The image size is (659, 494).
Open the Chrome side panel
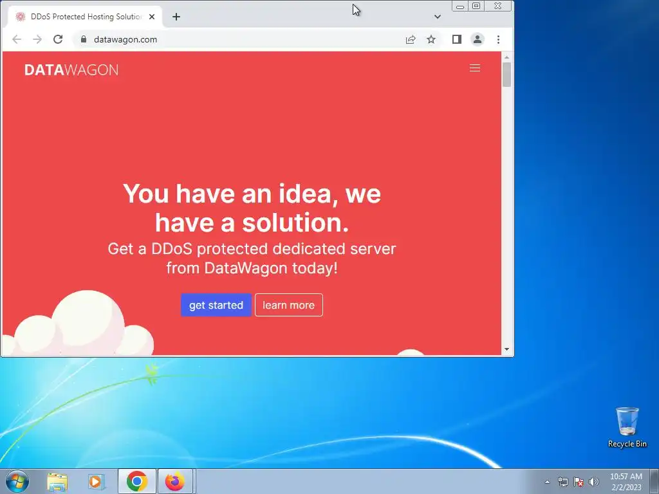coord(457,39)
